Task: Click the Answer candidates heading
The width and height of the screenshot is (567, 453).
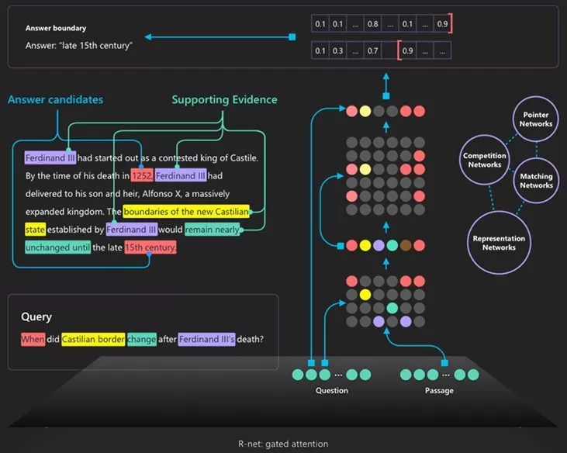Action: pos(55,100)
